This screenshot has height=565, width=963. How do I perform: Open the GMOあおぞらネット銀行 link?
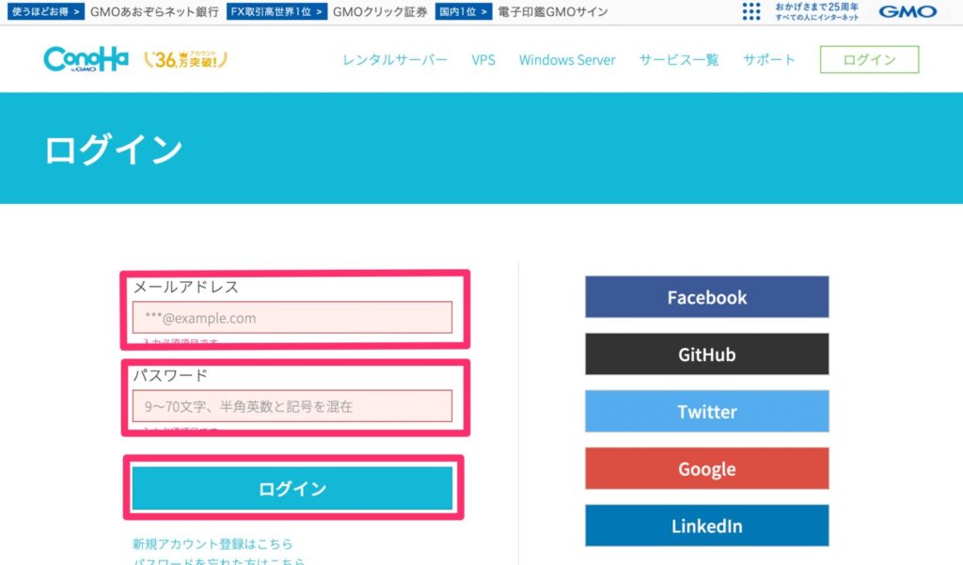[154, 11]
